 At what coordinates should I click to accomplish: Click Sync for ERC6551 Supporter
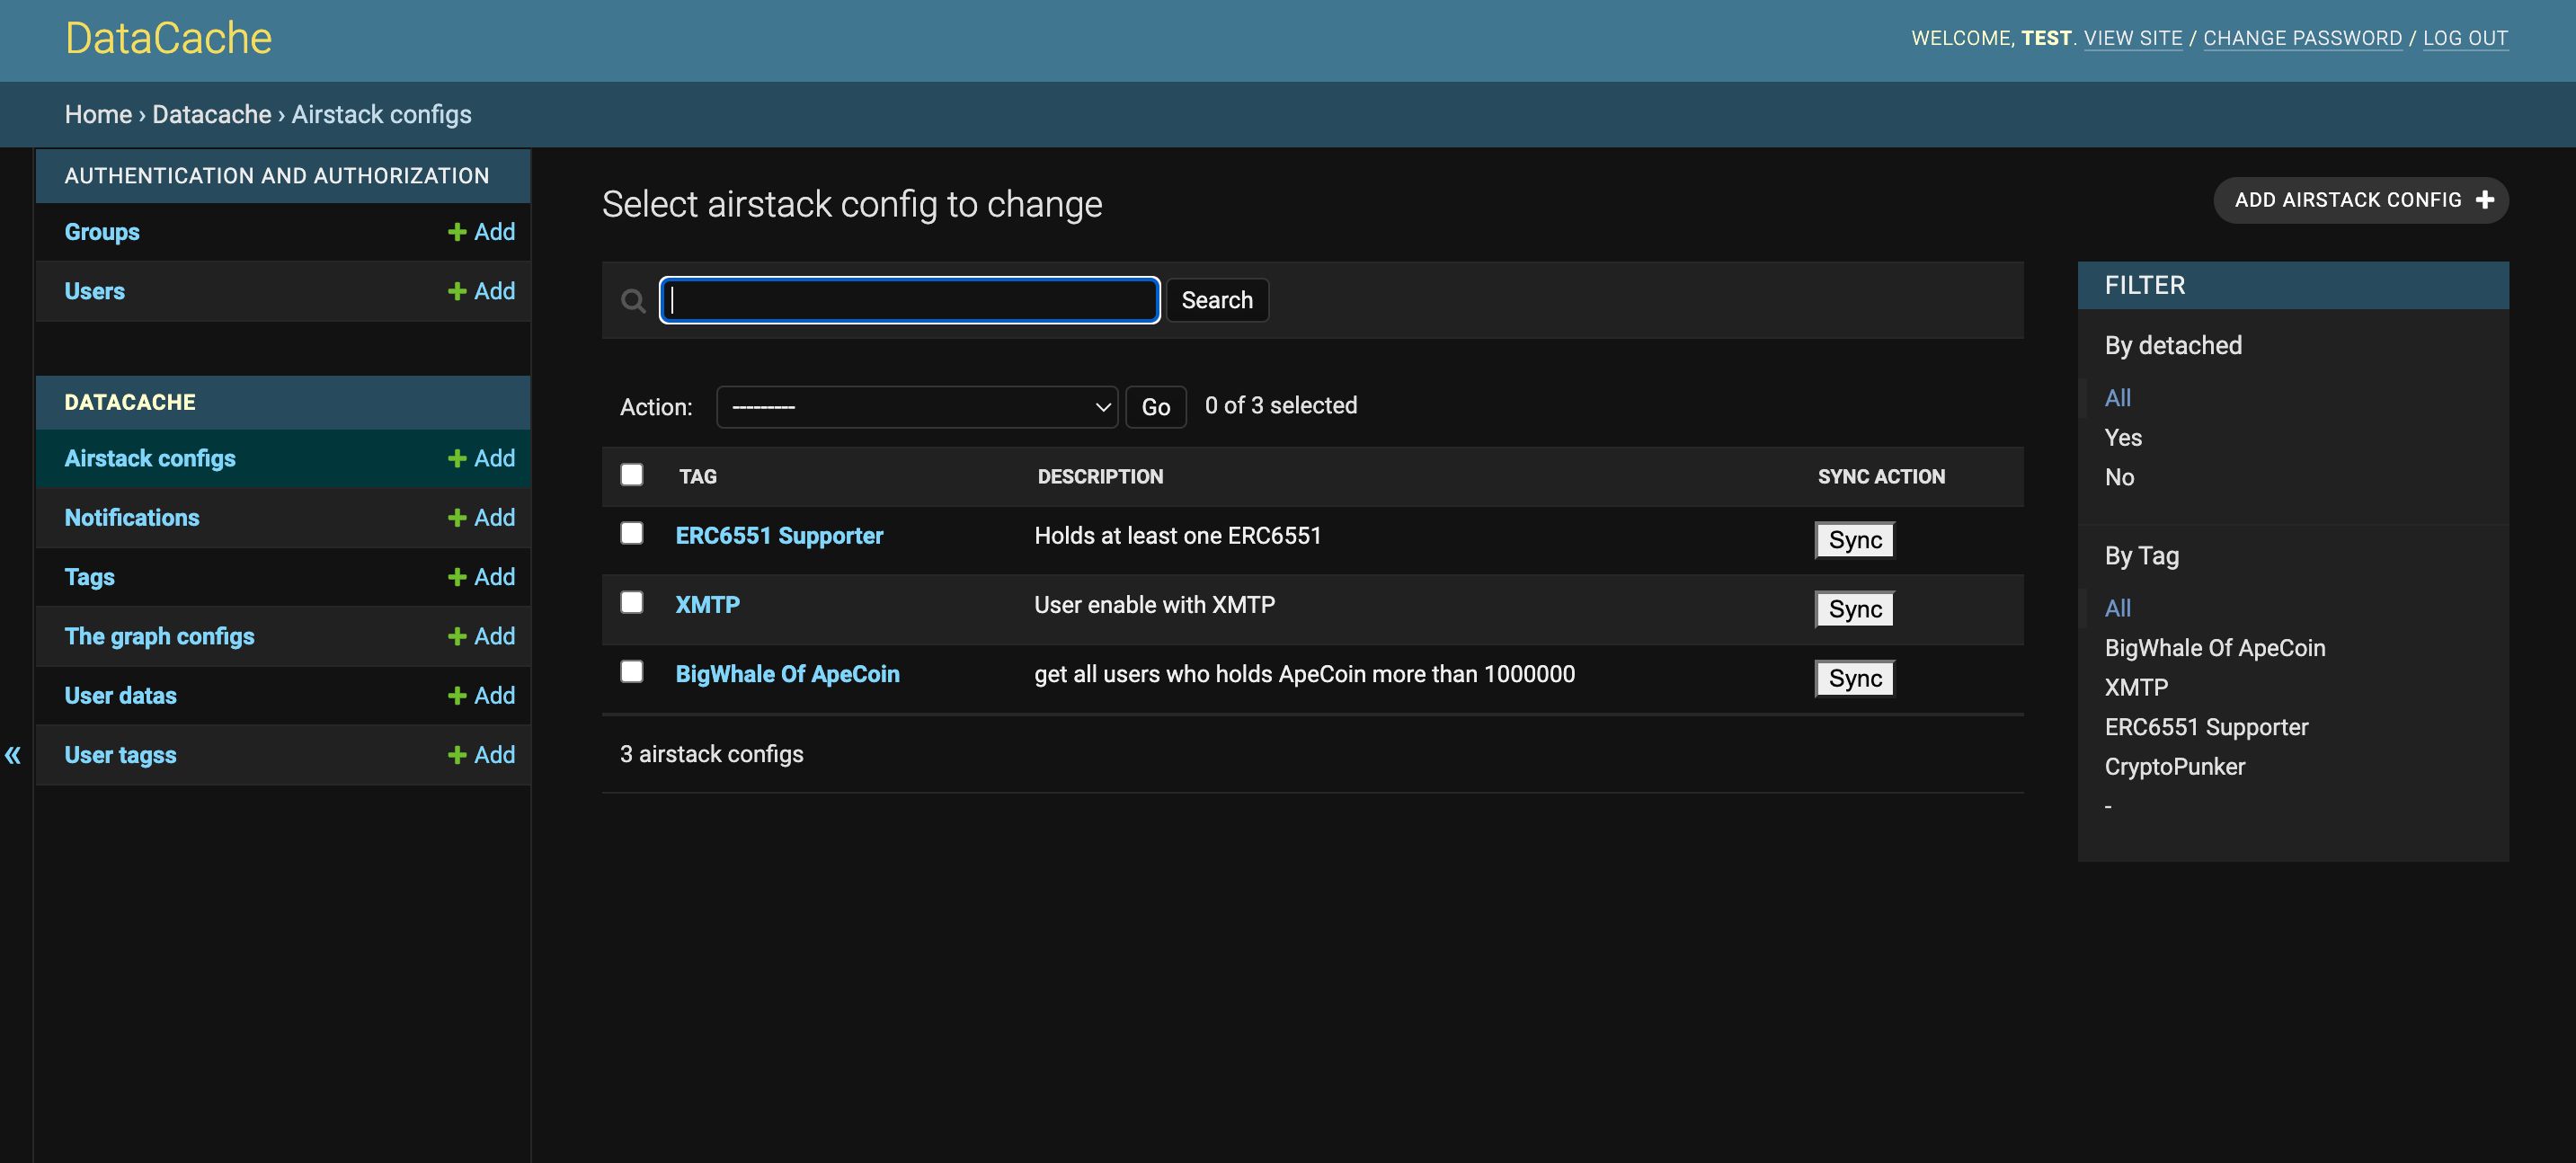tap(1855, 540)
